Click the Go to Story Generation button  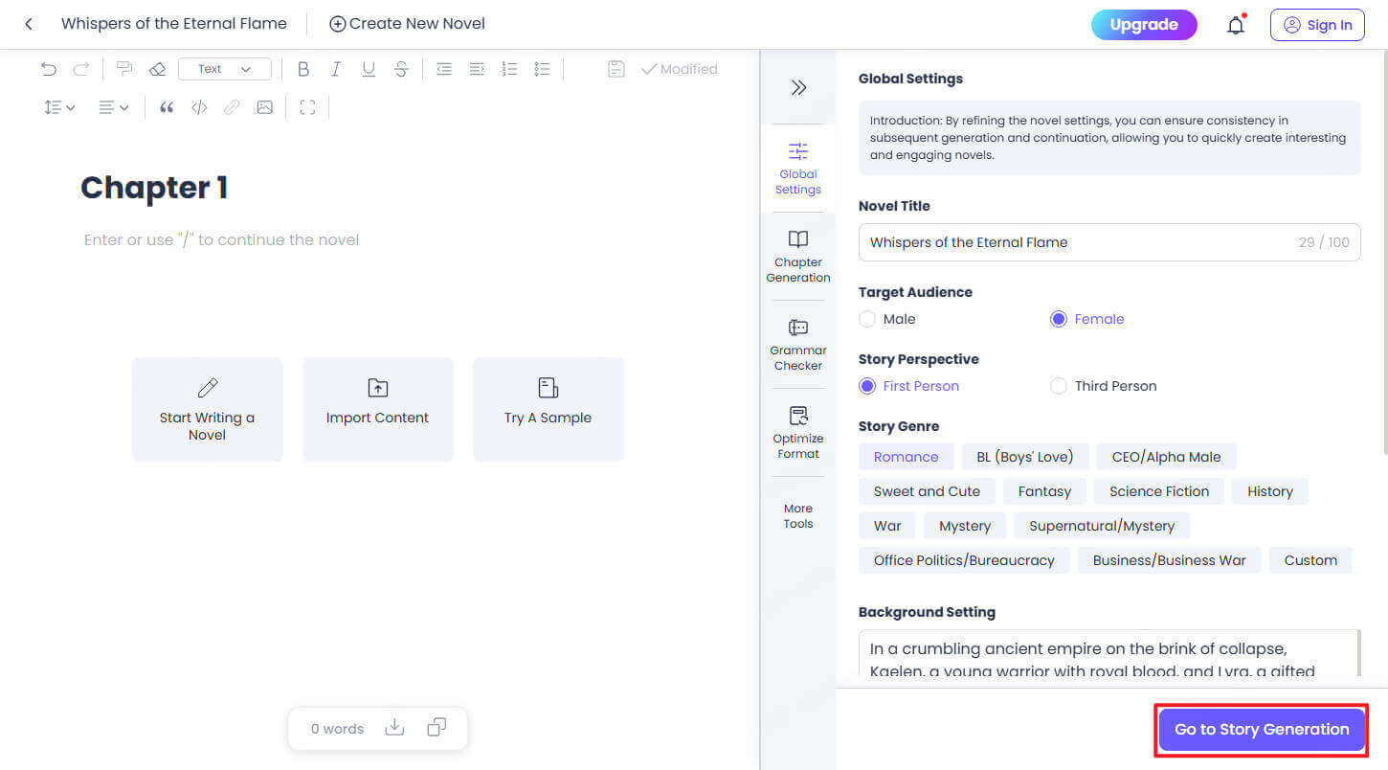pyautogui.click(x=1261, y=729)
